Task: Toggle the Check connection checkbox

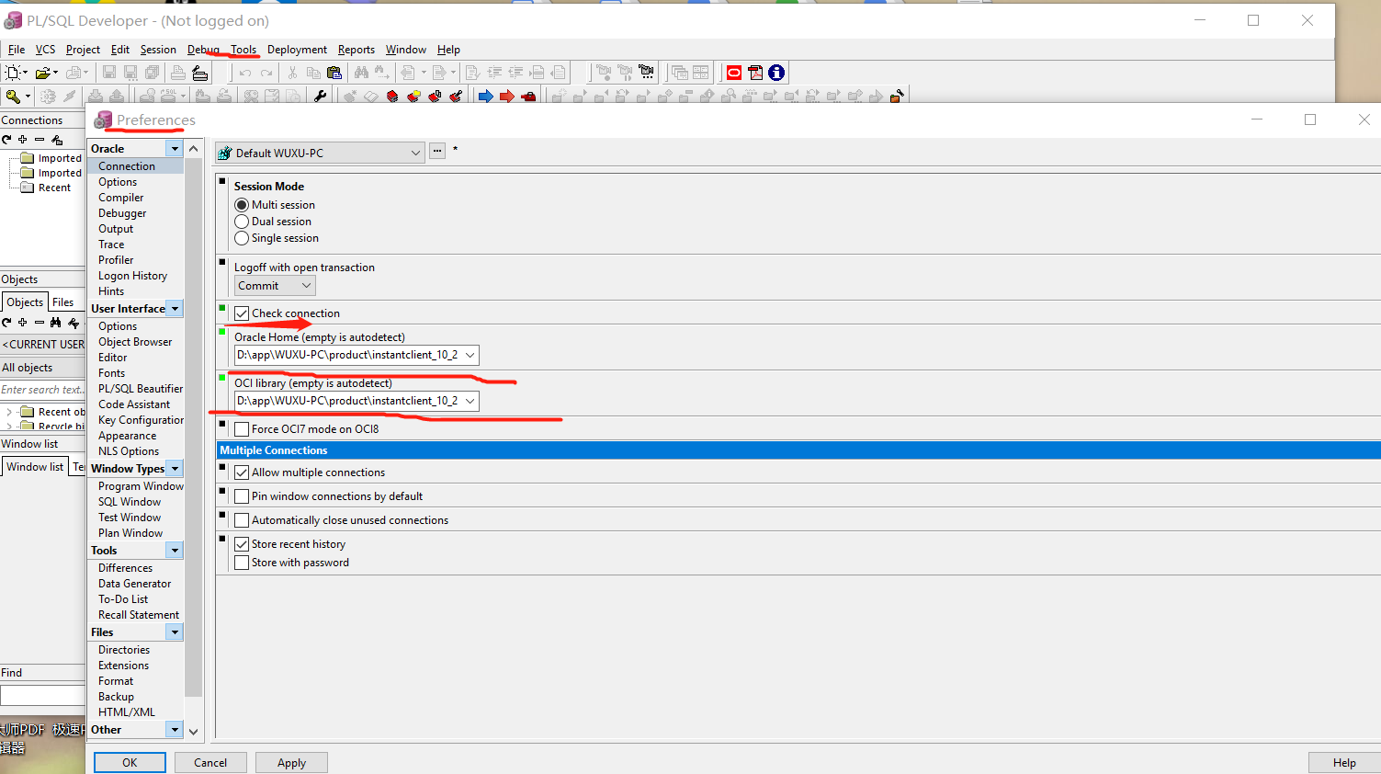Action: coord(242,313)
